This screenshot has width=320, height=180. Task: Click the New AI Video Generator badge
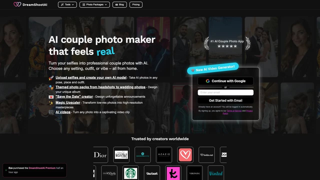click(x=213, y=68)
